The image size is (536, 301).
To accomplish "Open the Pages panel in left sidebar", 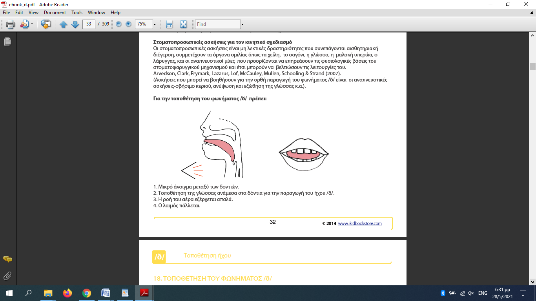I will [x=7, y=42].
